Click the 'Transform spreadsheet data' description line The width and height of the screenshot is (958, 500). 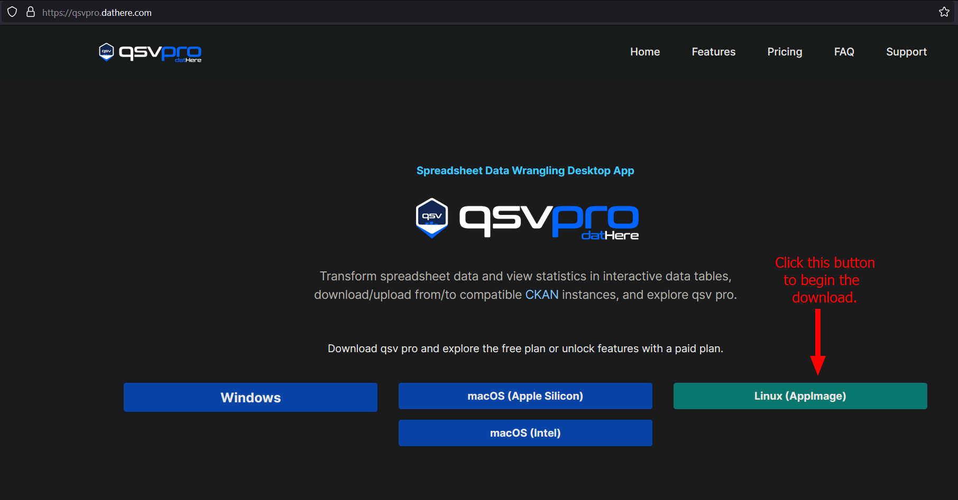[x=526, y=276]
